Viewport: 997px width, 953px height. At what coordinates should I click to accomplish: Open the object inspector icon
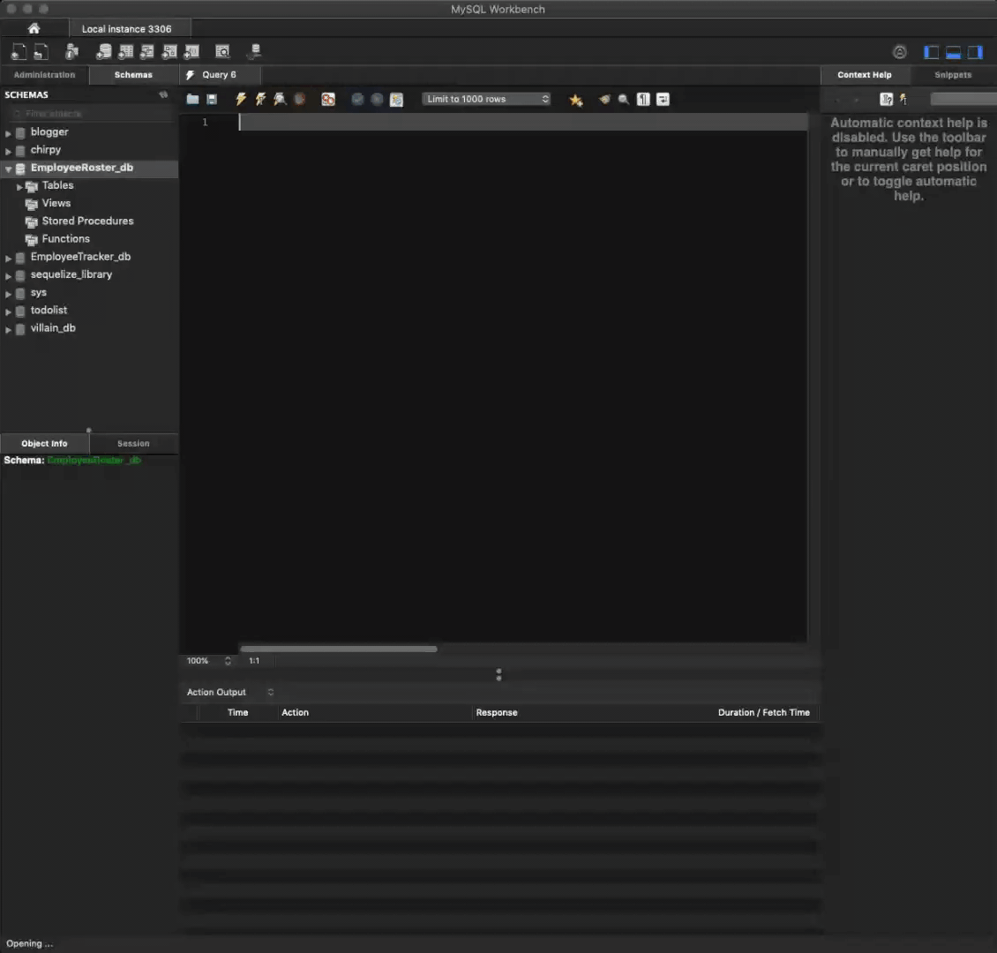tap(71, 51)
